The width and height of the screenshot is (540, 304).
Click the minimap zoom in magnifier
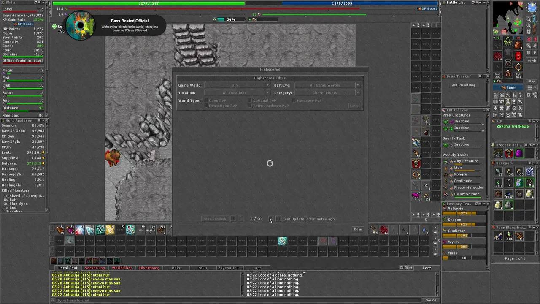click(x=529, y=25)
